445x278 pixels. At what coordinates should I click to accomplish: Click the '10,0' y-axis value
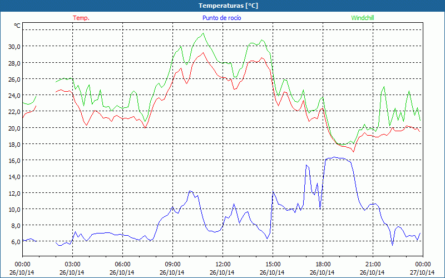(x=14, y=209)
